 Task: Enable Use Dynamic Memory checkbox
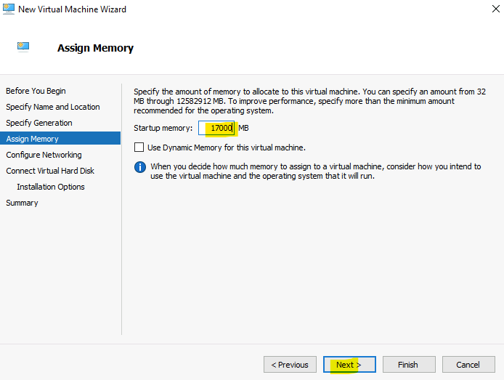pyautogui.click(x=139, y=147)
